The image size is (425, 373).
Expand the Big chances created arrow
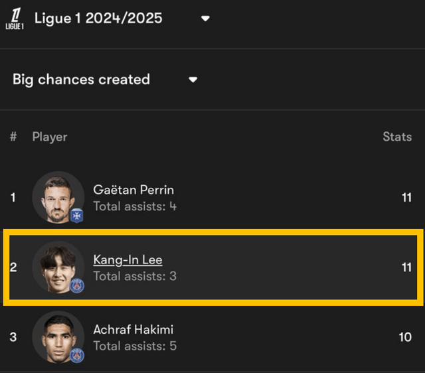[193, 80]
